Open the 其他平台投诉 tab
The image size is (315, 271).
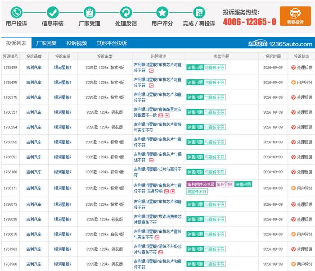point(112,43)
